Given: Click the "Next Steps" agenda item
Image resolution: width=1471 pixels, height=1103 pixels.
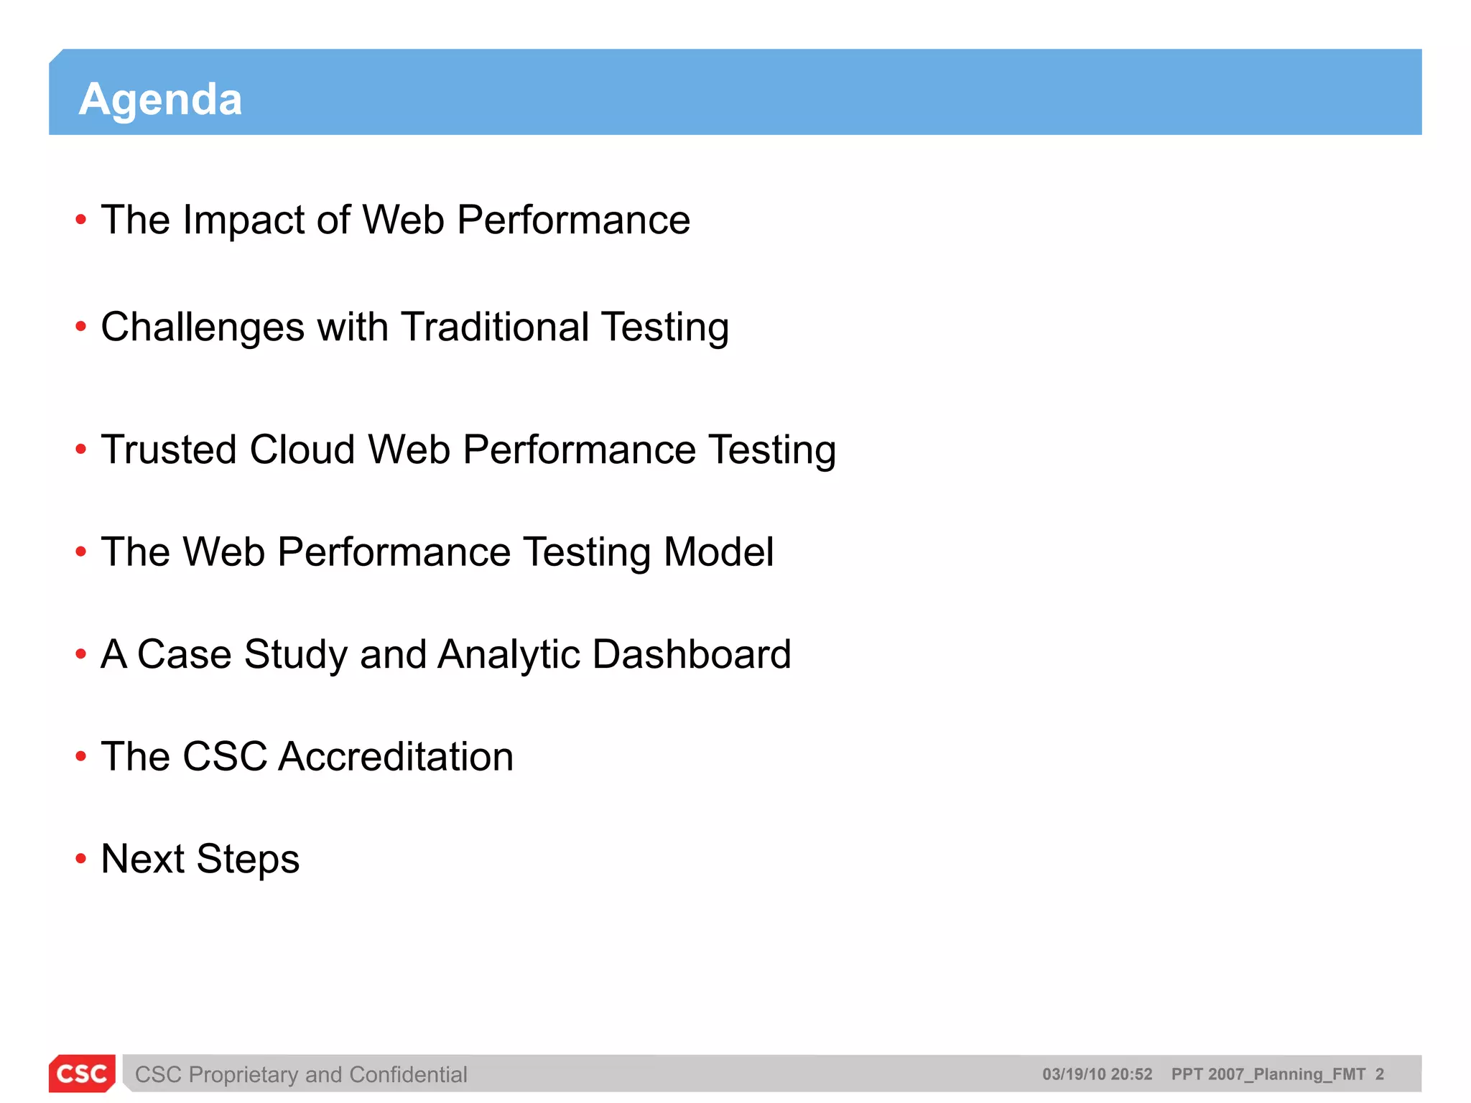Looking at the screenshot, I should [200, 858].
